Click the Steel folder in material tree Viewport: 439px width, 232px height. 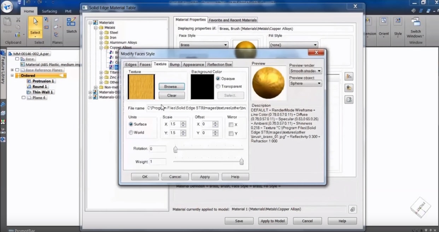click(x=111, y=32)
